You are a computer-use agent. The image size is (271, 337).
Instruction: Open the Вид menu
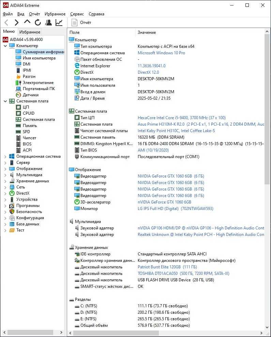coord(20,14)
